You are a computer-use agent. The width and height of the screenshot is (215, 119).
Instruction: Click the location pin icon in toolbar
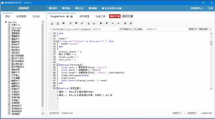[x=71, y=23]
